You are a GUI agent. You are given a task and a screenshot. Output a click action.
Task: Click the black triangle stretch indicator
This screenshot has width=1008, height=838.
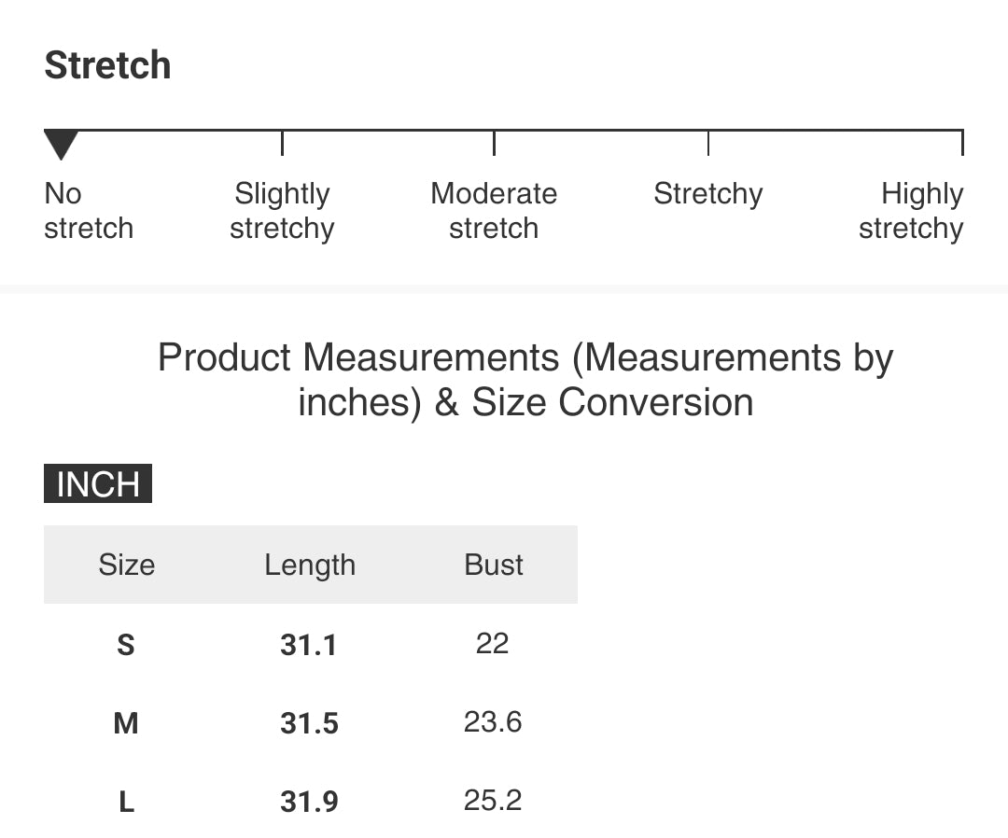[x=61, y=144]
